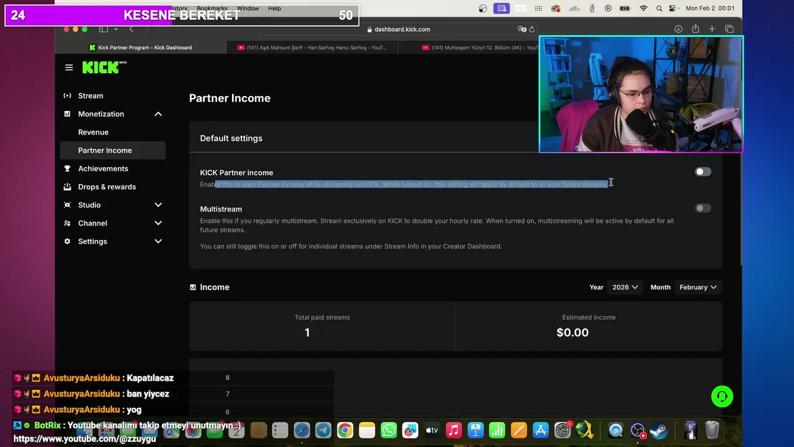Switch to the Kick Partner Program tab

pyautogui.click(x=141, y=48)
